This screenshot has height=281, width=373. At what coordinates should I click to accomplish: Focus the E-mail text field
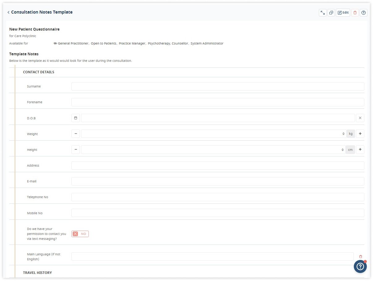tap(217, 181)
